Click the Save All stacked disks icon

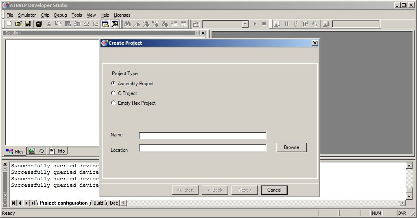click(39, 24)
